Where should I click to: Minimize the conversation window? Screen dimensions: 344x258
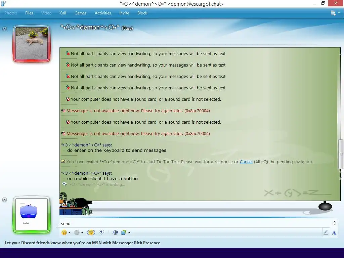click(x=314, y=3)
